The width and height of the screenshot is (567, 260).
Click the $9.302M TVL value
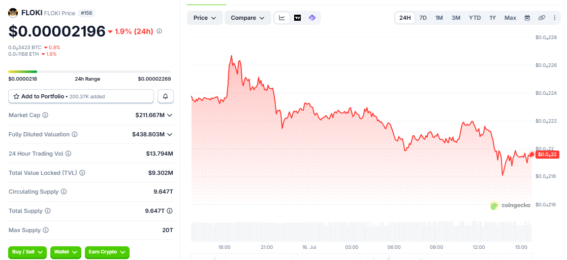(x=161, y=173)
